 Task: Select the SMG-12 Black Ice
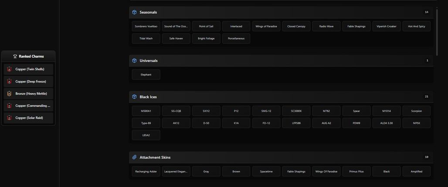266,111
